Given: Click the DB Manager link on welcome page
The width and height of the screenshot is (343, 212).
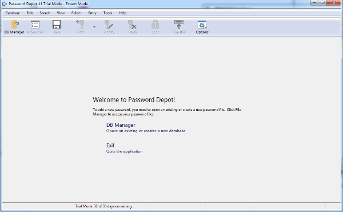Looking at the screenshot, I should click(x=121, y=125).
